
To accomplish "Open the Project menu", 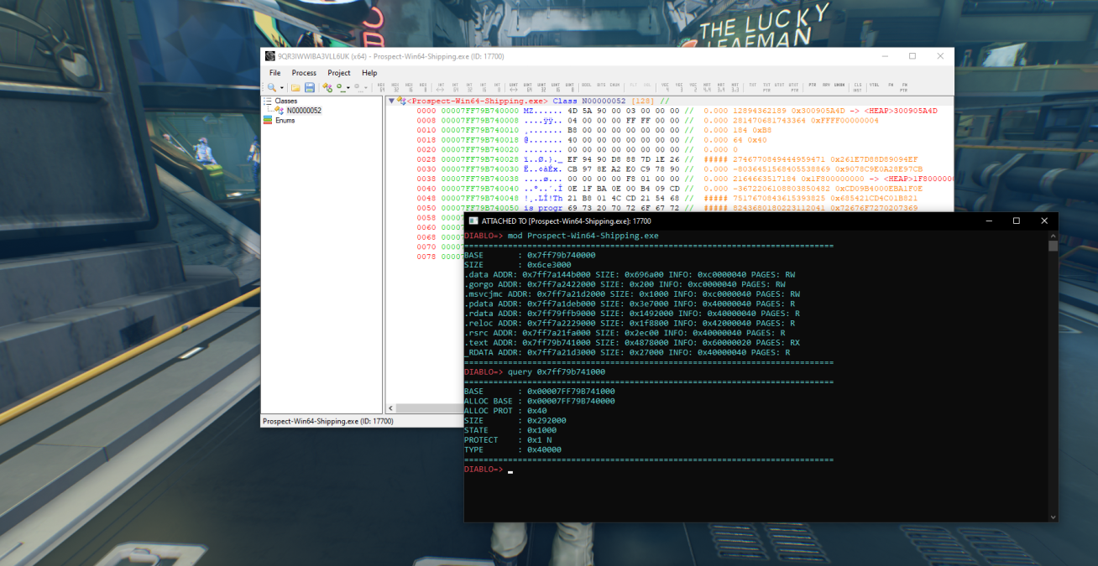I will point(338,73).
